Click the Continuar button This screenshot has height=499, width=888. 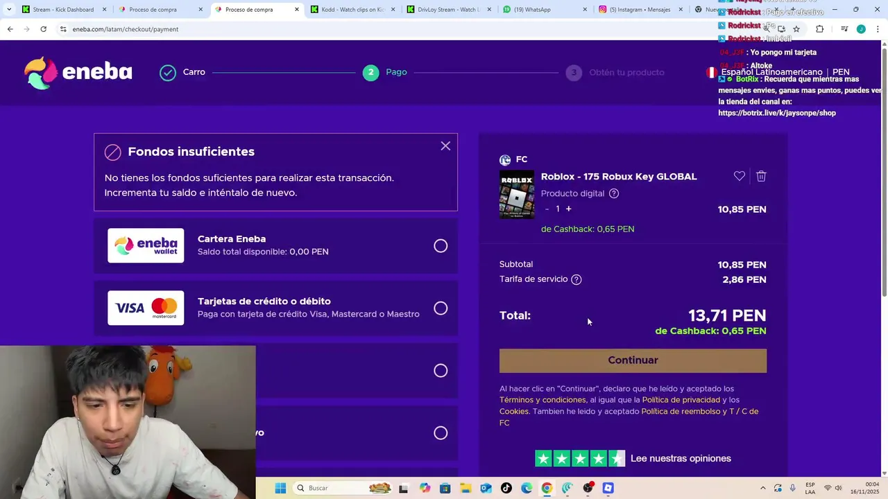[633, 360]
